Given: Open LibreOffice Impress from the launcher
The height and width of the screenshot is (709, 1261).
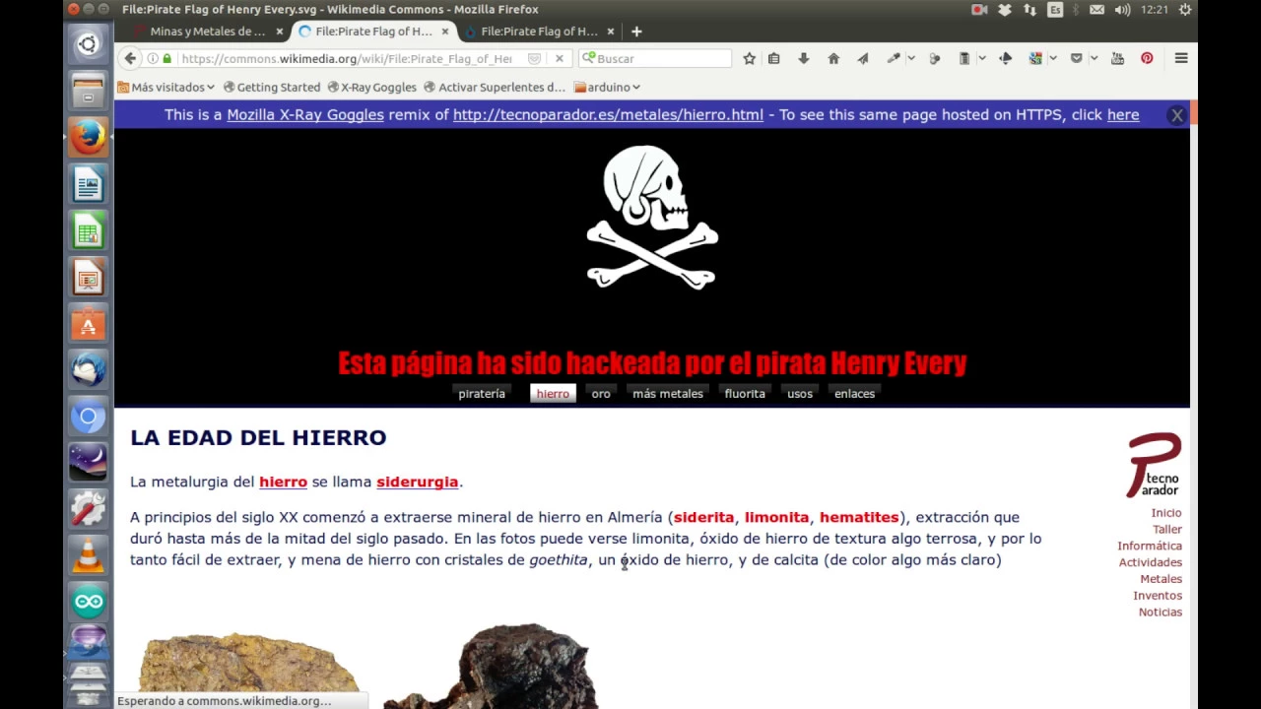Looking at the screenshot, I should point(88,279).
